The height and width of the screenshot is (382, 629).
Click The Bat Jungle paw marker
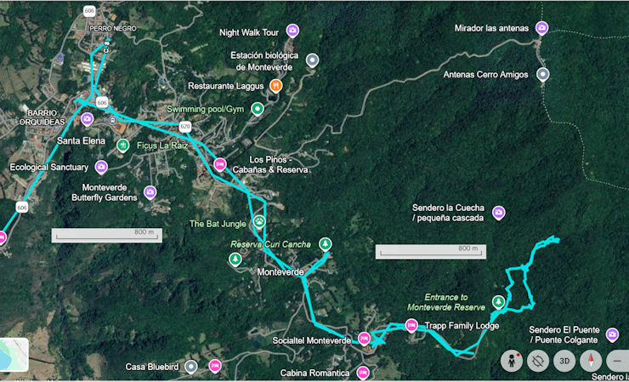[259, 222]
